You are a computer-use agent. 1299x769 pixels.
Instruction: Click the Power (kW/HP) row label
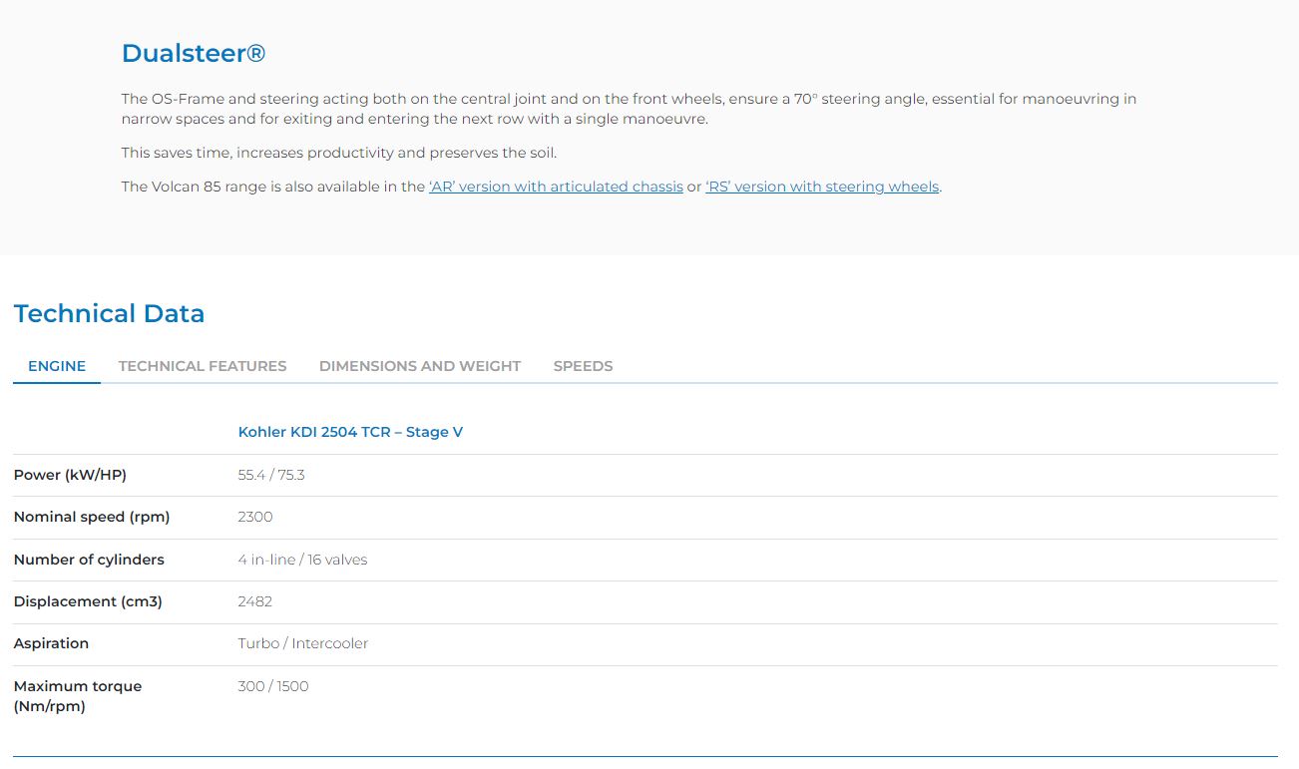click(x=70, y=475)
